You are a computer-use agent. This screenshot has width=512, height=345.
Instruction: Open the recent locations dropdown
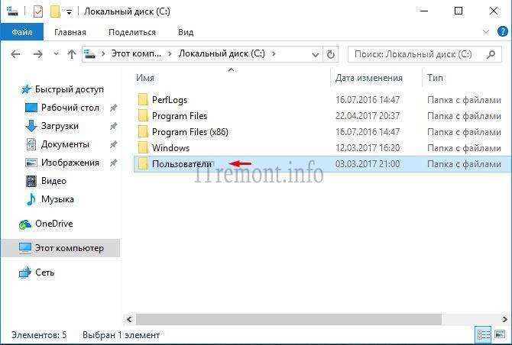[x=56, y=53]
